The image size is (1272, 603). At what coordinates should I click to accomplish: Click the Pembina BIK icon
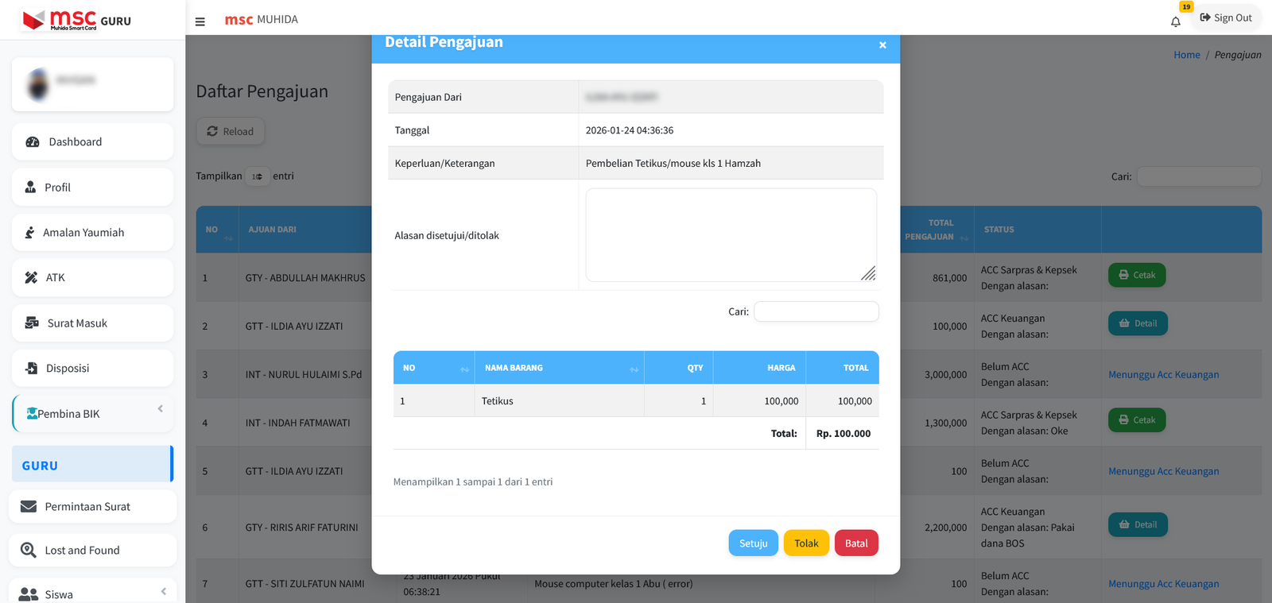pos(32,413)
